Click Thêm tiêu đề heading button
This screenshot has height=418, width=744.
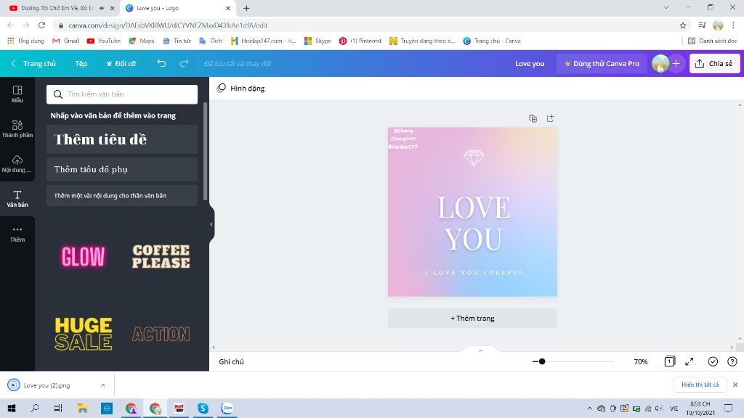coord(122,139)
